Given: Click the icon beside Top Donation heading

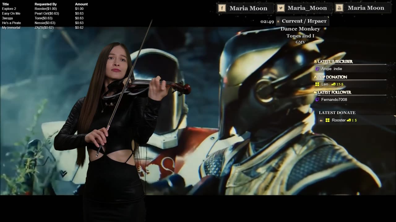Looking at the screenshot, I should (315, 77).
